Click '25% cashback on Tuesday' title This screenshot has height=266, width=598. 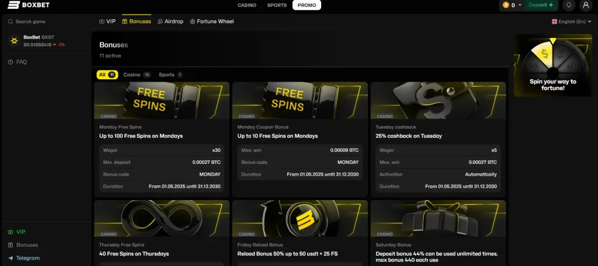point(409,136)
